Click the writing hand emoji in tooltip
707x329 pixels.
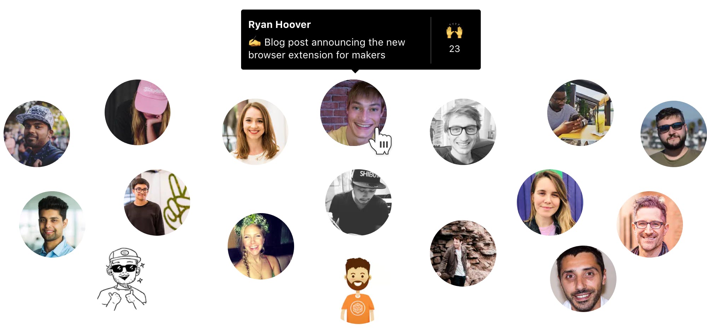coord(255,42)
